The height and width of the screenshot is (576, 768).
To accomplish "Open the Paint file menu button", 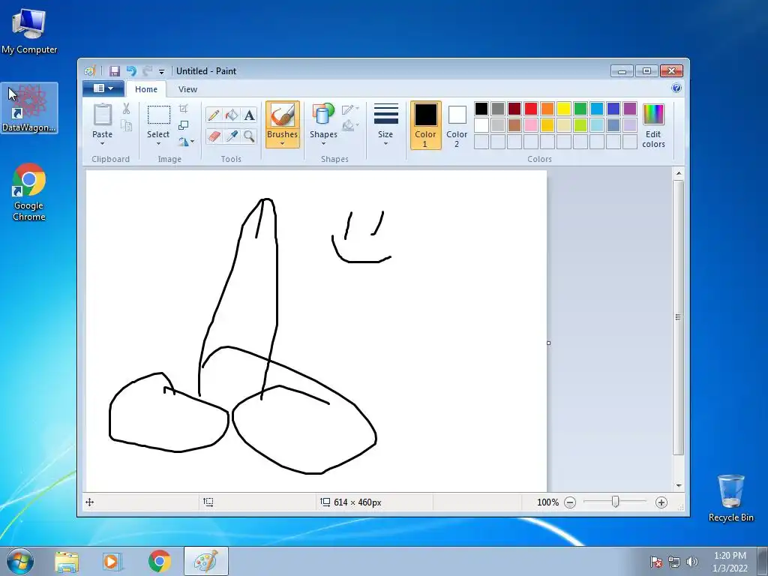I will 103,88.
